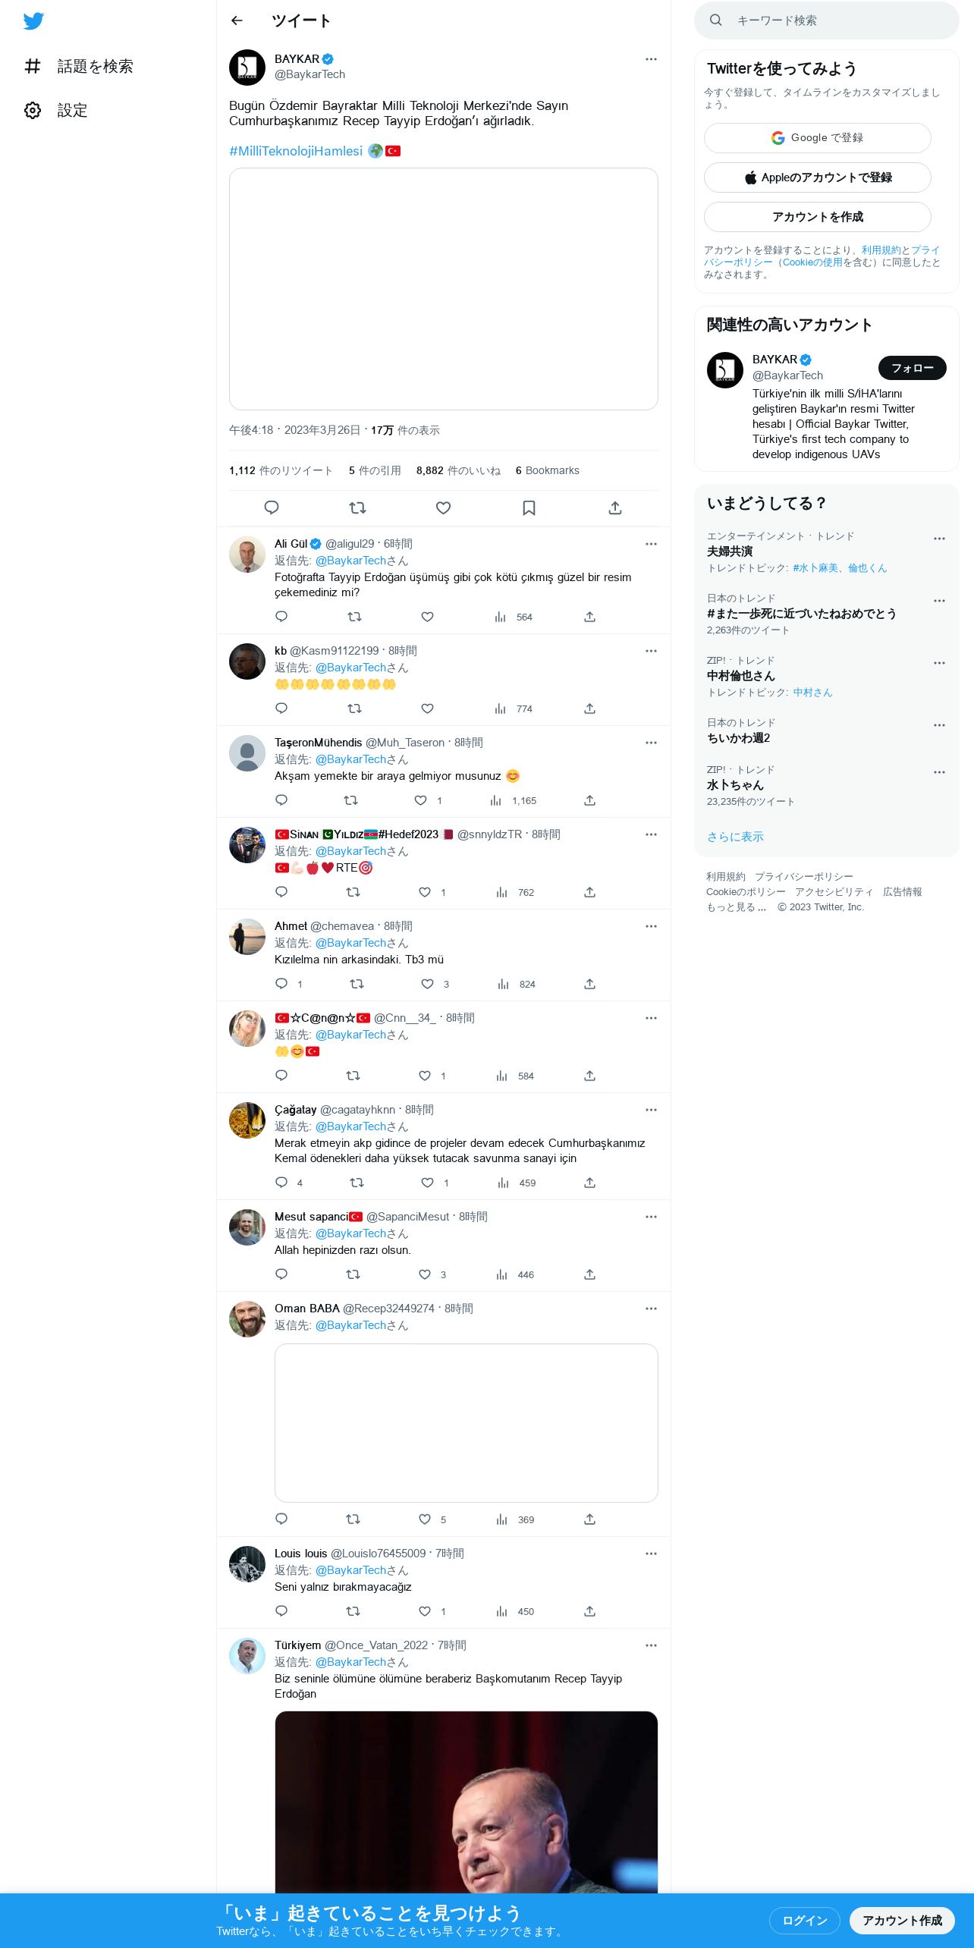
Task: Open settings gear in left sidebar
Action: tap(33, 111)
